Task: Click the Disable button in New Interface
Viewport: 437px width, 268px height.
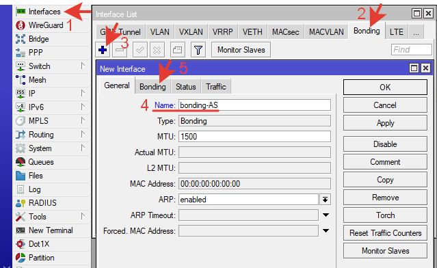Action: pyautogui.click(x=385, y=144)
